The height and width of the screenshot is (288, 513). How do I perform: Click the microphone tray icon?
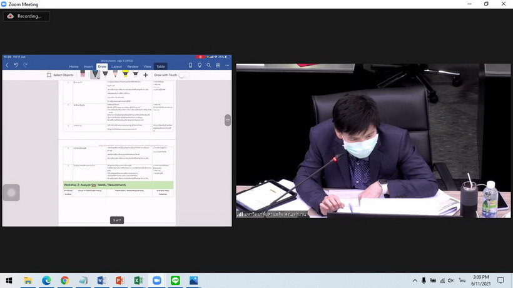pyautogui.click(x=424, y=281)
